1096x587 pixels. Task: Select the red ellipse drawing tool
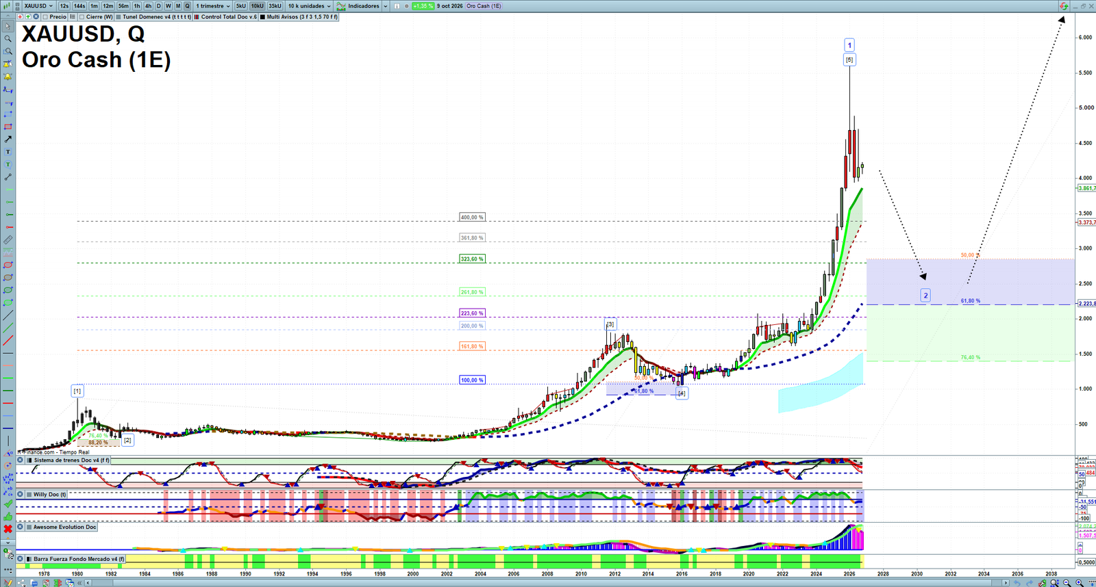[8, 265]
